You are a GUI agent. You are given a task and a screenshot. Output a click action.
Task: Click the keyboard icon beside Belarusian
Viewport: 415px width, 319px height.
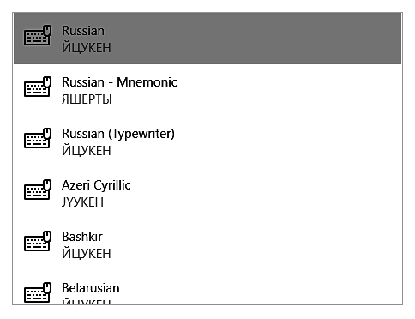coord(38,292)
